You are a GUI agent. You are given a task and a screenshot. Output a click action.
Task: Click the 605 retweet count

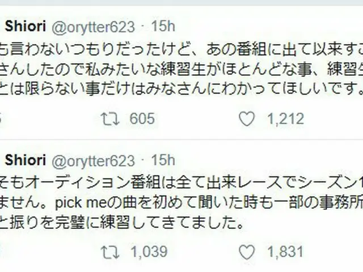(x=142, y=118)
